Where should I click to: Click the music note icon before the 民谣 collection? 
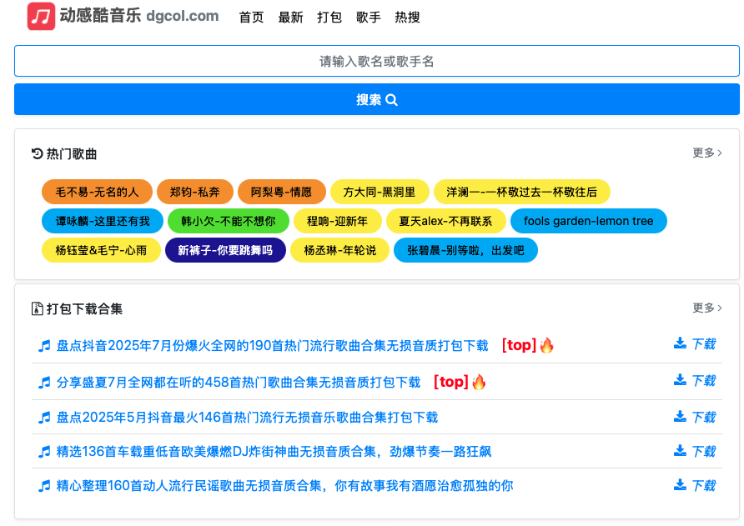(44, 485)
